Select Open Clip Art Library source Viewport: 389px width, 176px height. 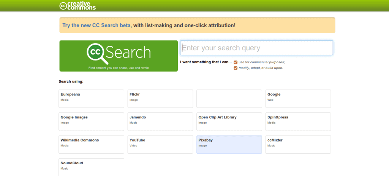[229, 121]
